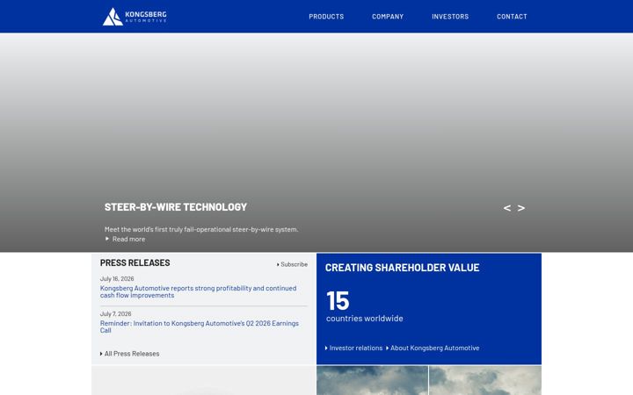This screenshot has height=395, width=633.
Task: View All Press Releases
Action: click(x=129, y=354)
